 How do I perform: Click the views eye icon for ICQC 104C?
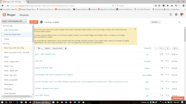[x=168, y=61]
